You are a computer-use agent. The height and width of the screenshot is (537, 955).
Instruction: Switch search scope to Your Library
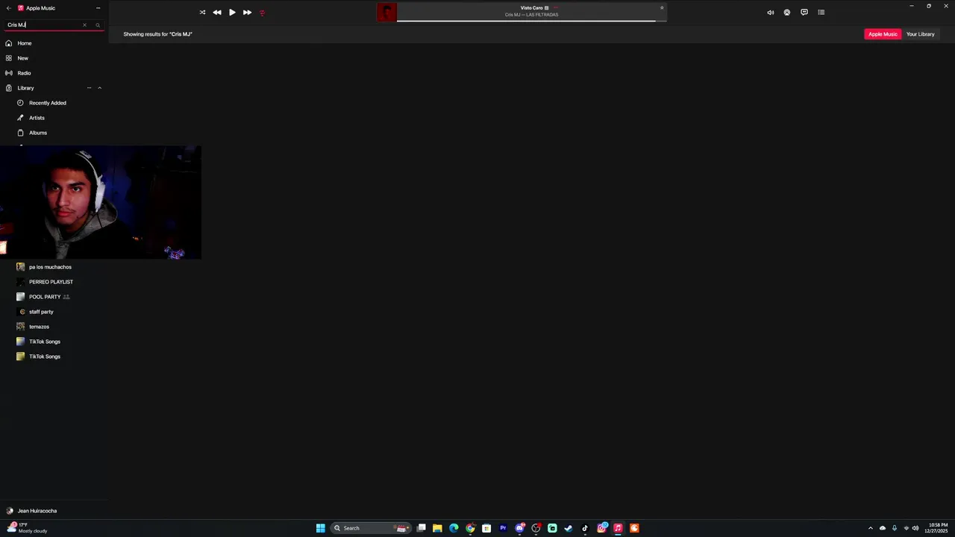tap(920, 34)
